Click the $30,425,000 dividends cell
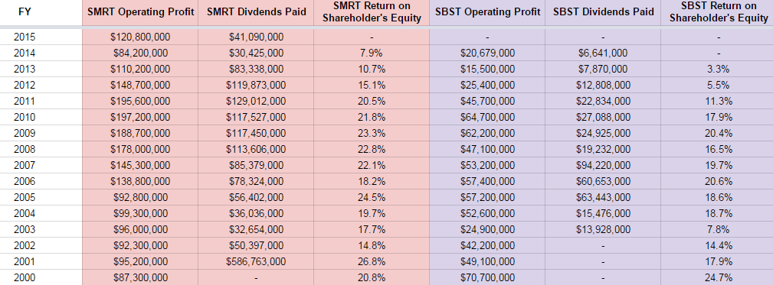The image size is (773, 285). click(257, 53)
